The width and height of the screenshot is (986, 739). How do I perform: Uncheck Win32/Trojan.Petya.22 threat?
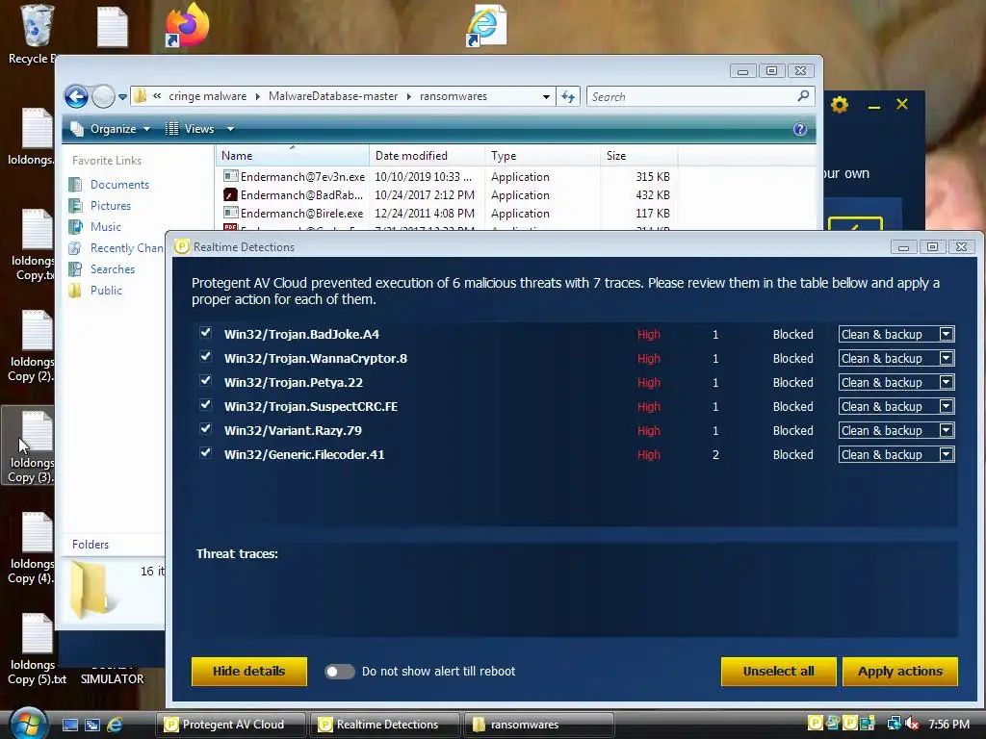coord(206,380)
